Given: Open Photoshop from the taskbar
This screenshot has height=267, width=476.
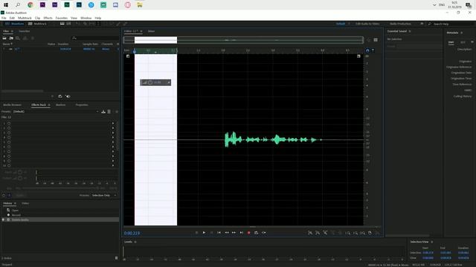Looking at the screenshot, I should click(x=79, y=5).
